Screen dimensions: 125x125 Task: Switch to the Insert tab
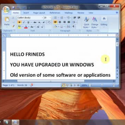point(26,13)
